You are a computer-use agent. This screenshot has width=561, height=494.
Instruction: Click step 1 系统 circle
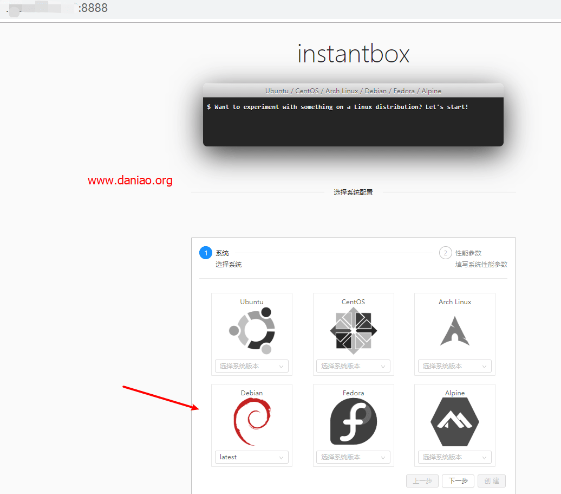206,253
